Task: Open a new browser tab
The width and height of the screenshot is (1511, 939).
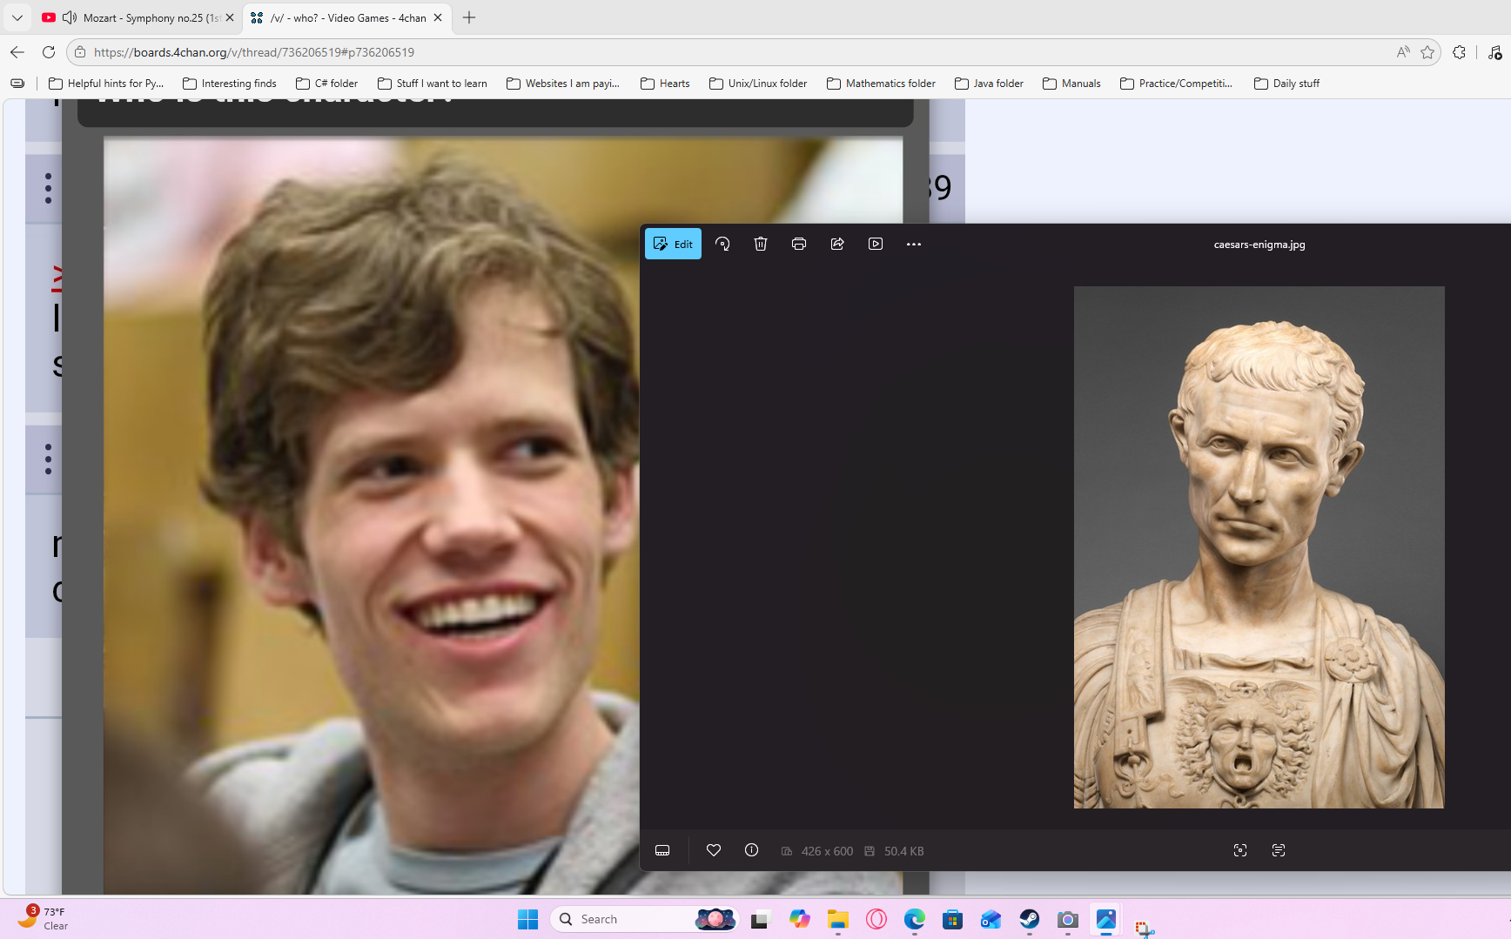Action: click(x=469, y=17)
